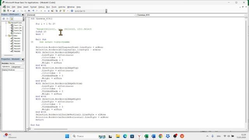Collapse the Modules folder tree node
The height and width of the screenshot is (140, 249).
click(6, 36)
